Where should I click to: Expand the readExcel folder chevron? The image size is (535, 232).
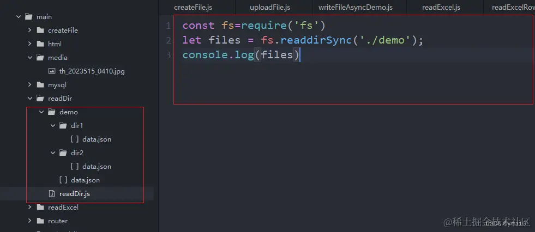[x=29, y=207]
